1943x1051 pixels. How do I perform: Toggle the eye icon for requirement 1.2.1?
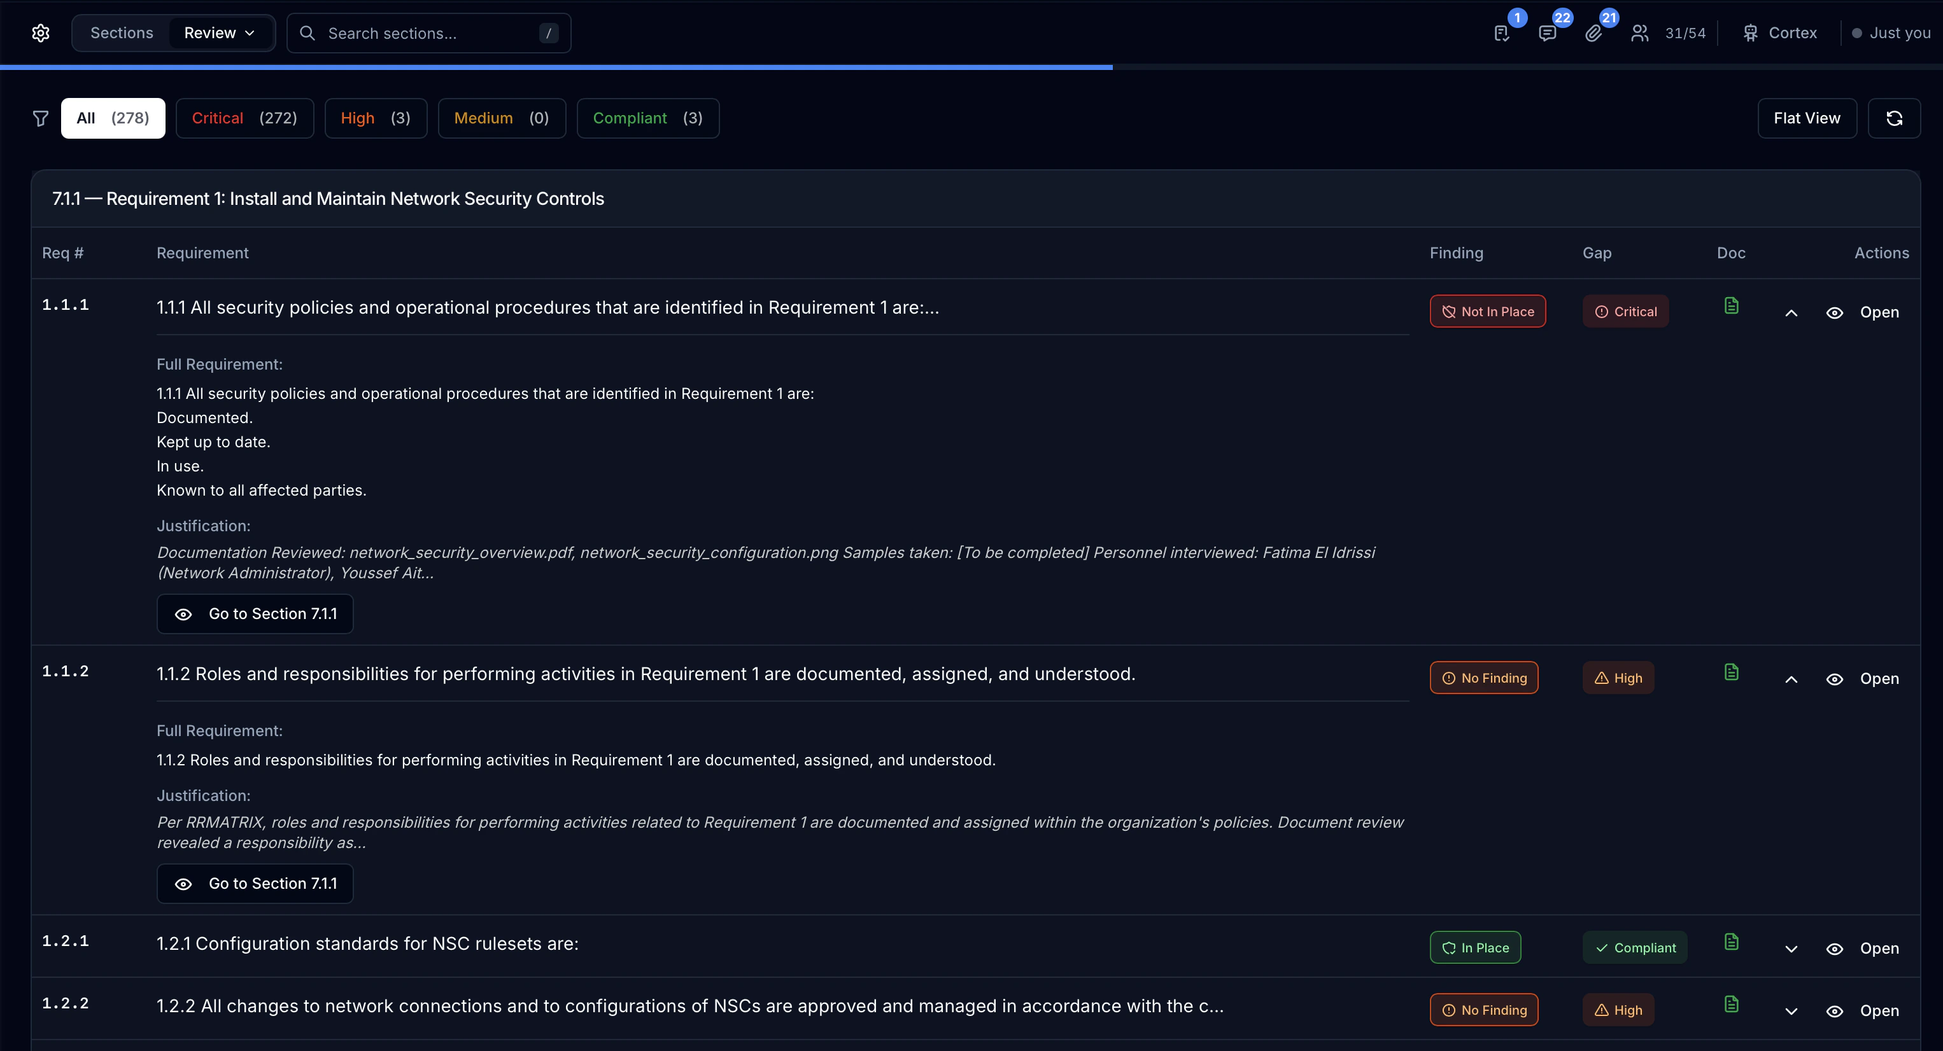(x=1835, y=949)
